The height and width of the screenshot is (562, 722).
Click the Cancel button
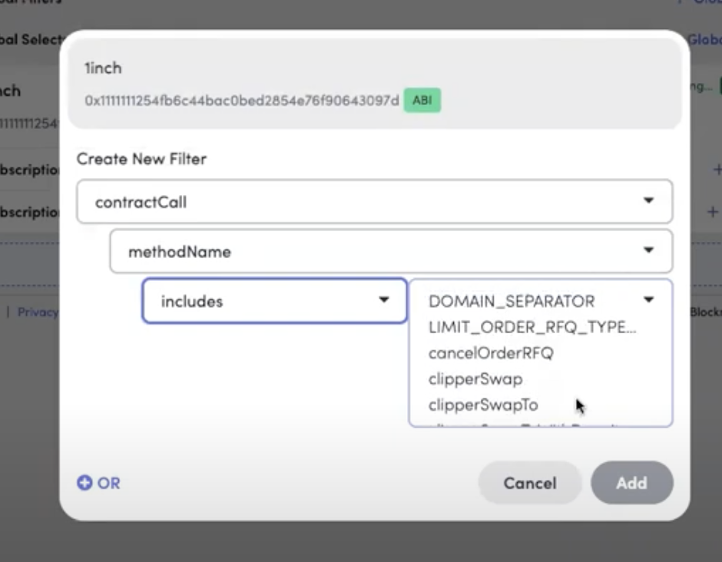529,483
